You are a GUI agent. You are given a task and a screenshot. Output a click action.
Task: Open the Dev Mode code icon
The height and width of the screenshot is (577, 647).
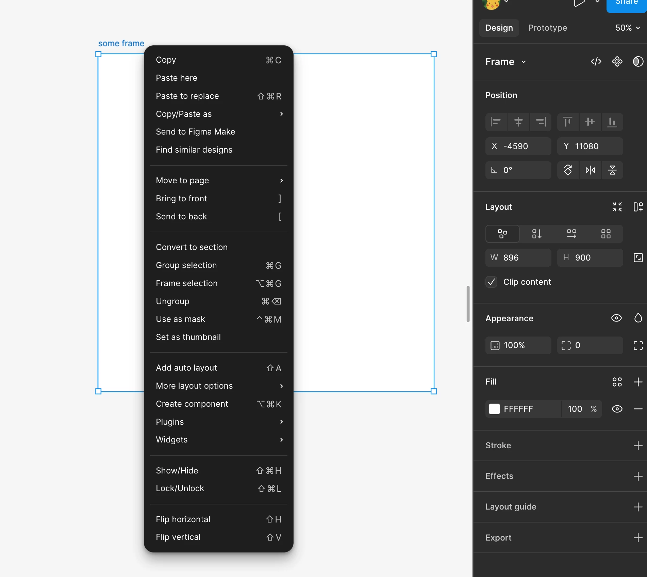[596, 62]
